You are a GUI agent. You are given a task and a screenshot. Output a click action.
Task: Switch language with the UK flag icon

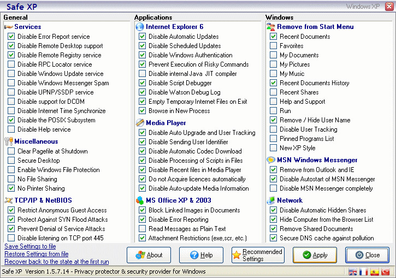(x=352, y=272)
